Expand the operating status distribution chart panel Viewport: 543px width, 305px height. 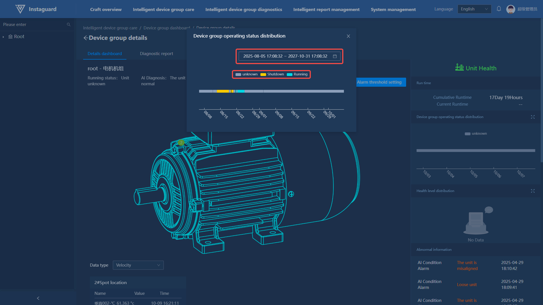tap(533, 117)
